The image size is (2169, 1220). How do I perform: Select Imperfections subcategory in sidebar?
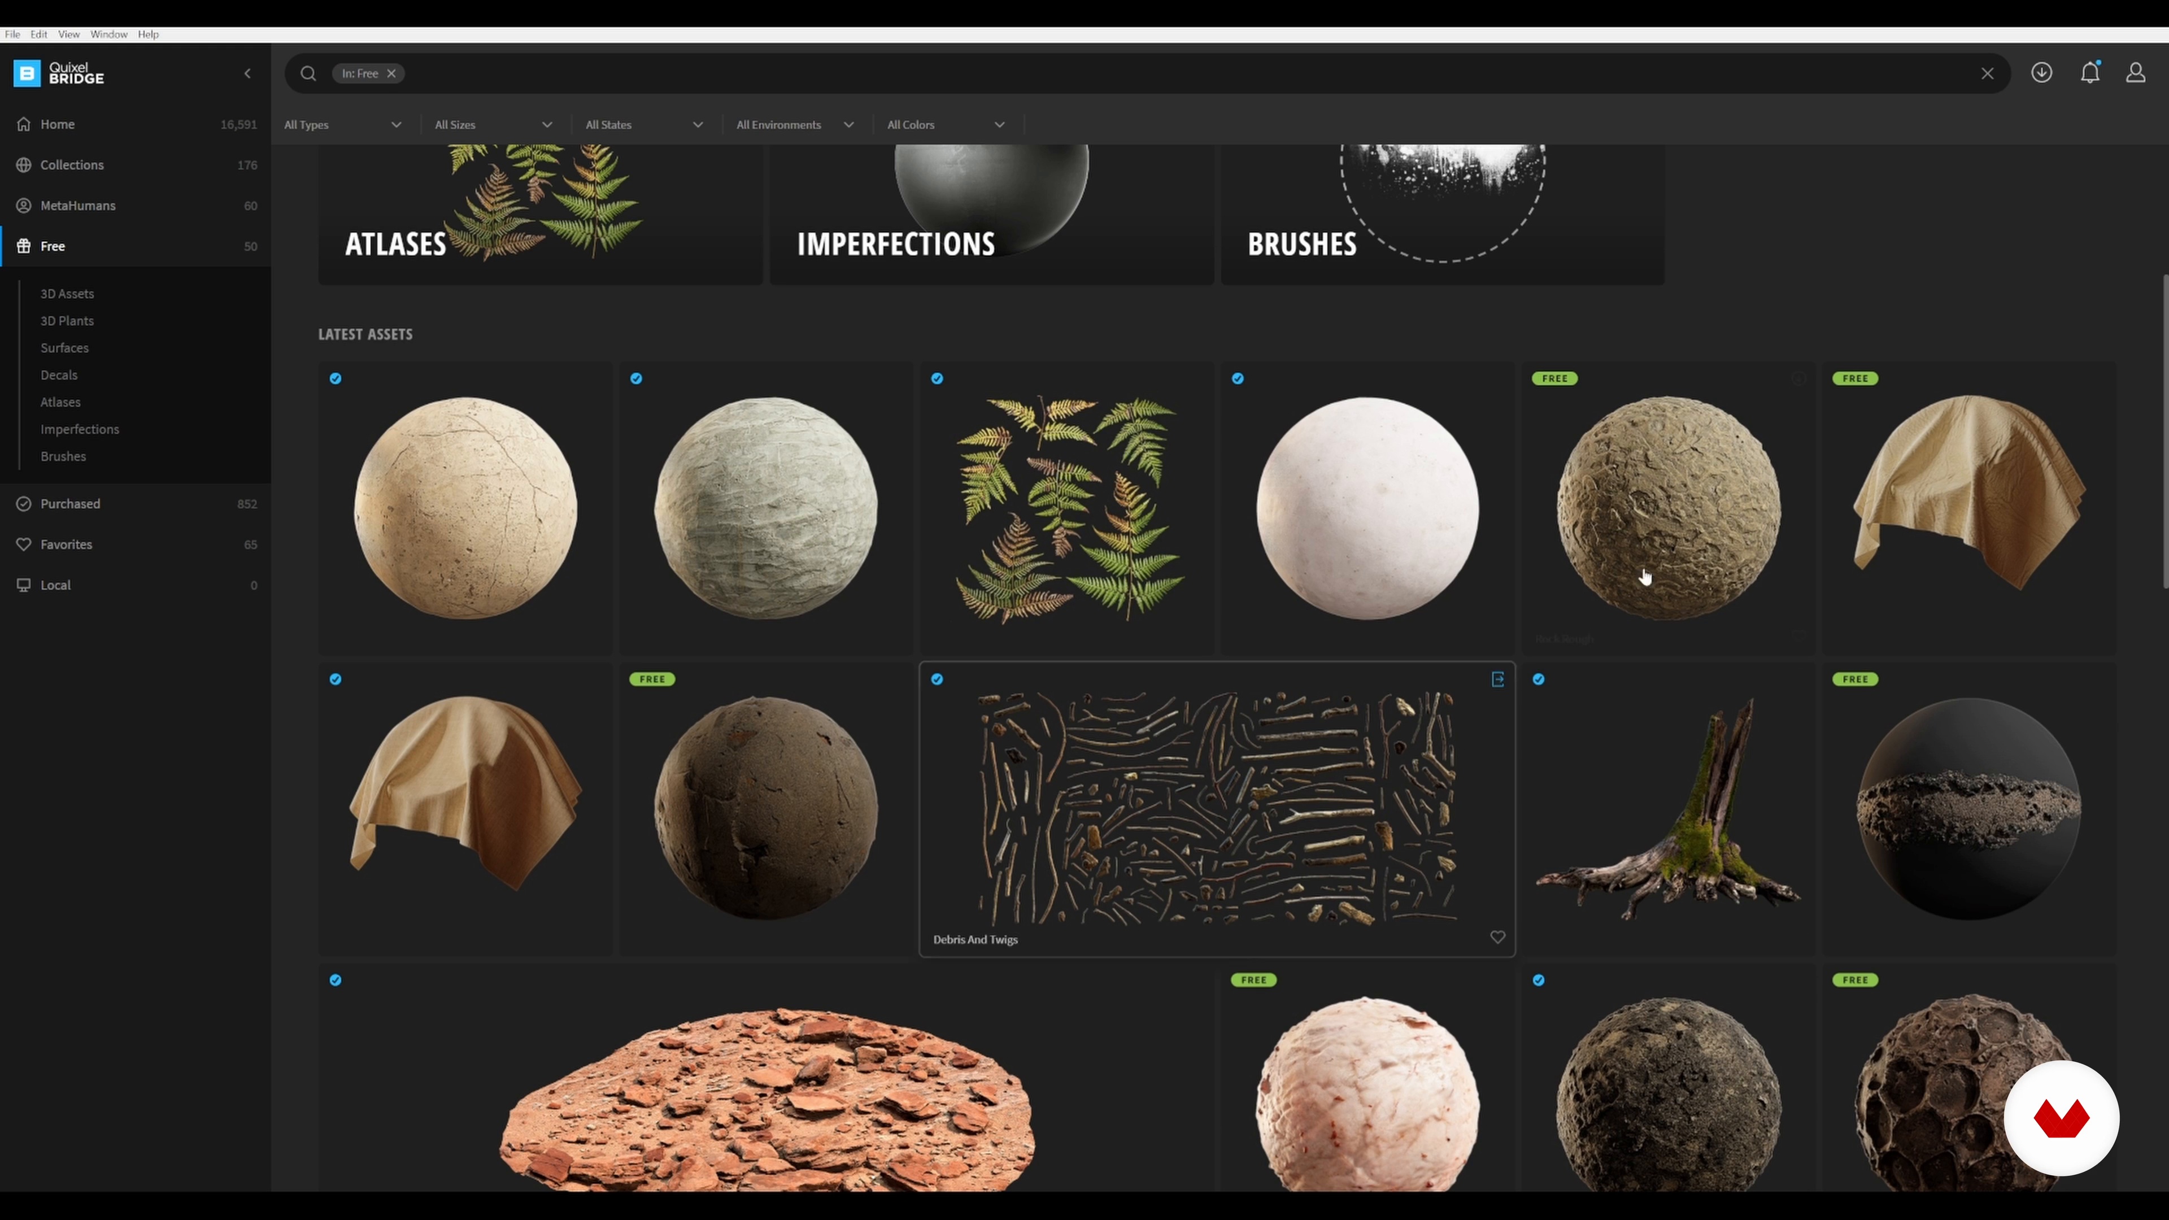point(80,429)
